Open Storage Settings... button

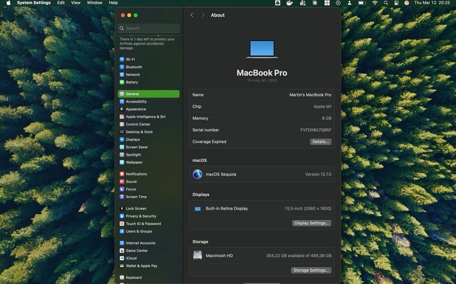point(311,270)
